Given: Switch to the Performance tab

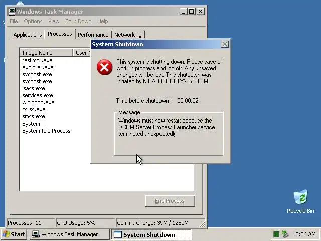Looking at the screenshot, I should [x=93, y=35].
